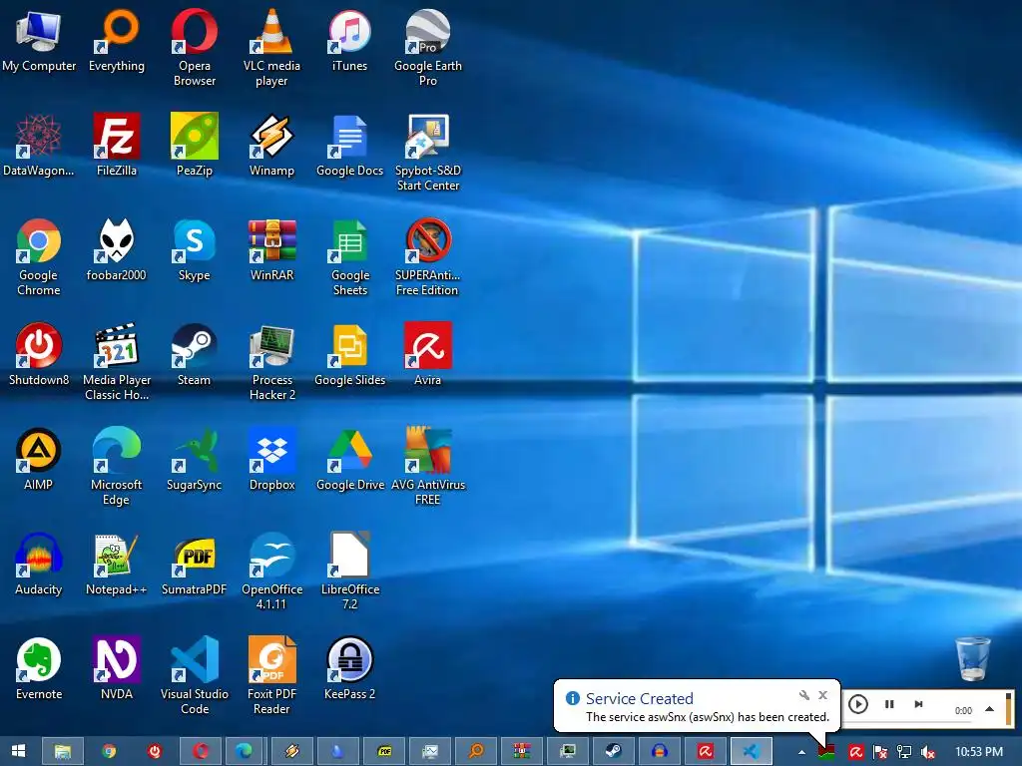
Task: Select Spybot-S&D Start Center icon
Action: [x=427, y=153]
